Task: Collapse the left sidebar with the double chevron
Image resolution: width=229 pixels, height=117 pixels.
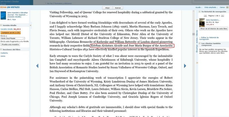Action: coord(31,25)
